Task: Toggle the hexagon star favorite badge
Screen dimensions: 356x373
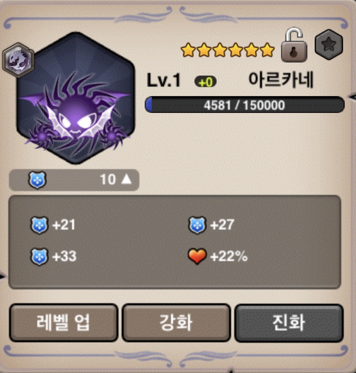Action: coord(329,45)
